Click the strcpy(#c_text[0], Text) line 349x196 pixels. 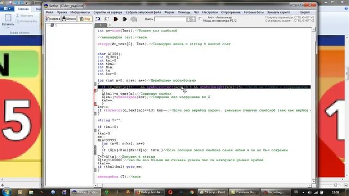164,44
